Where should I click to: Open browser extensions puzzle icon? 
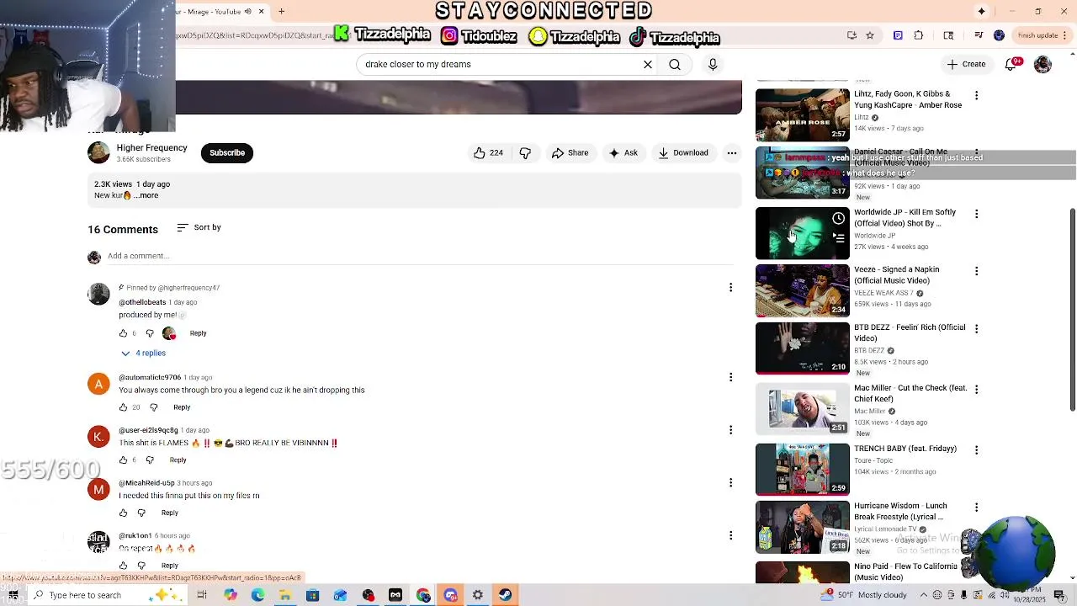click(x=918, y=35)
